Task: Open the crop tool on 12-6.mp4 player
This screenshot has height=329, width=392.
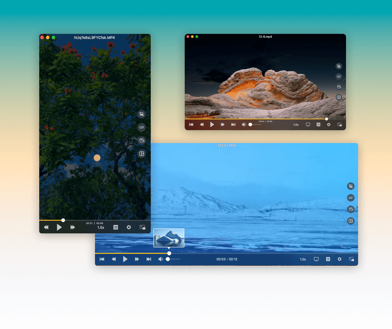Action: point(338,66)
